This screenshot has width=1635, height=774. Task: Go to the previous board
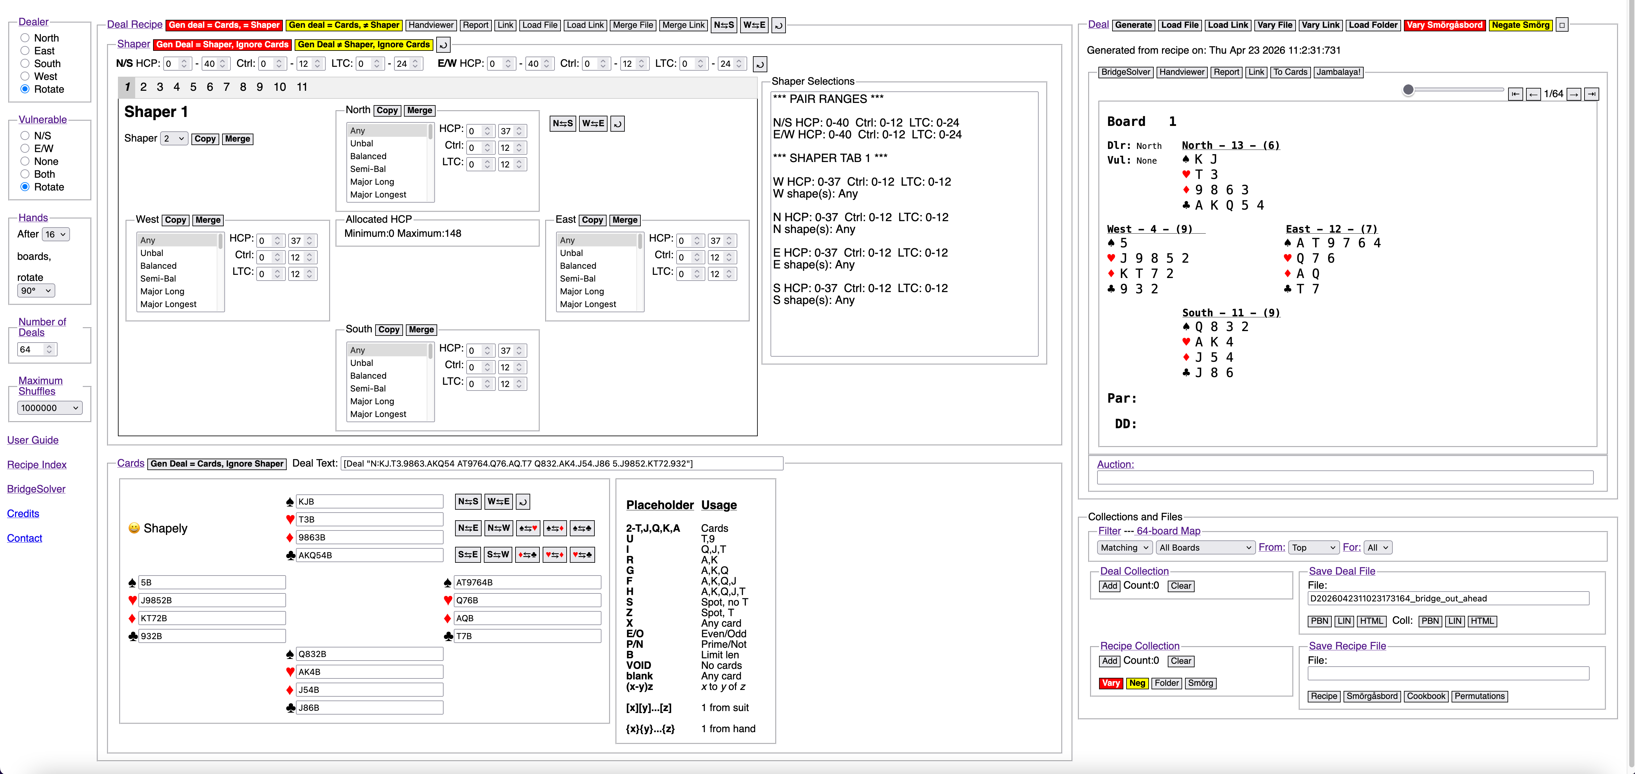(1533, 94)
